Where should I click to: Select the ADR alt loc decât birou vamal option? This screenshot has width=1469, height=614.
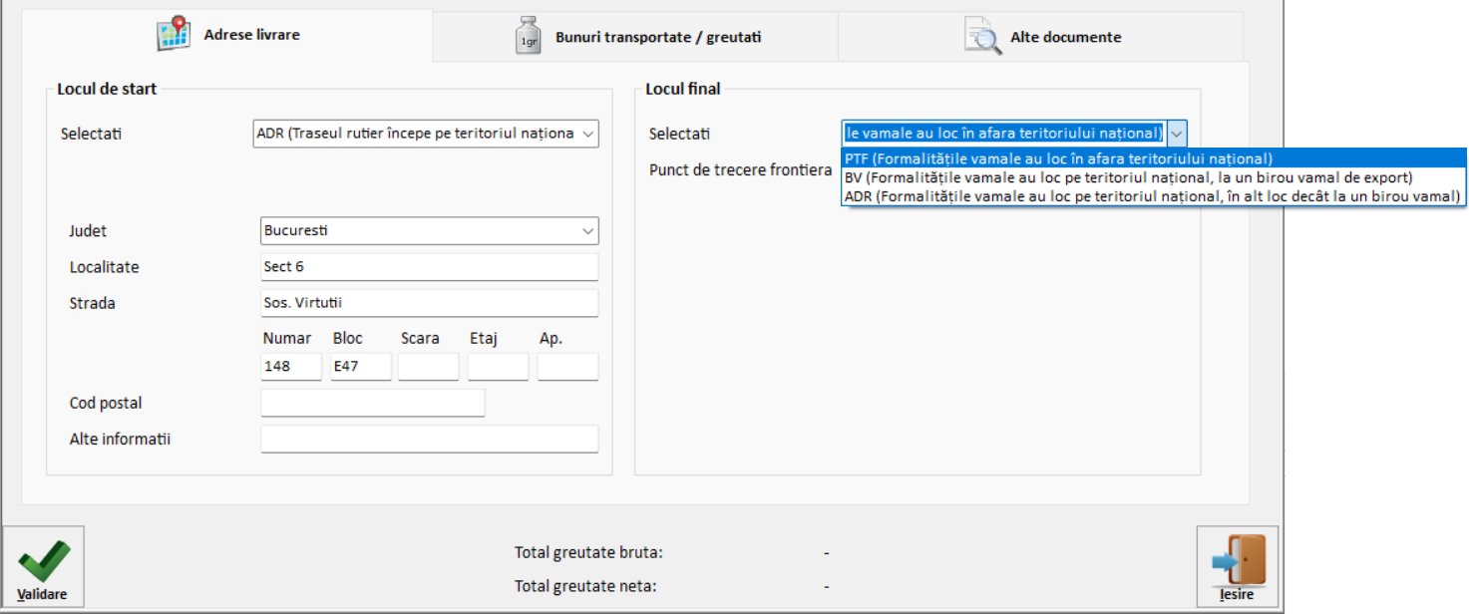tap(1154, 196)
